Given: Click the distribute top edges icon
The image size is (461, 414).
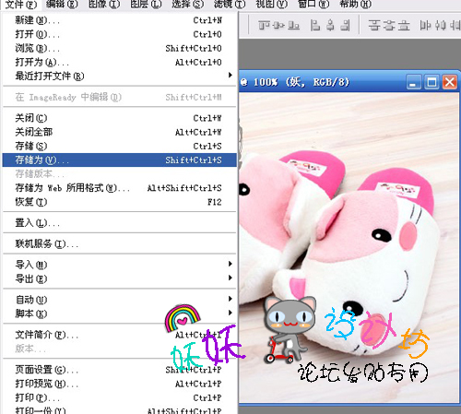Looking at the screenshot, I should (x=374, y=26).
